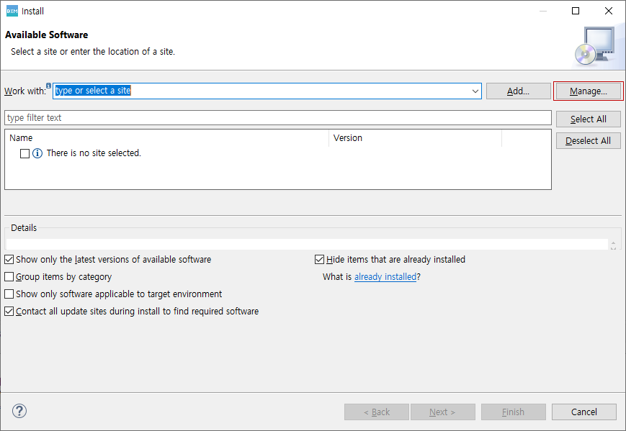This screenshot has height=431, width=626.
Task: Disable 'Hide items that are already installed'
Action: pos(318,259)
